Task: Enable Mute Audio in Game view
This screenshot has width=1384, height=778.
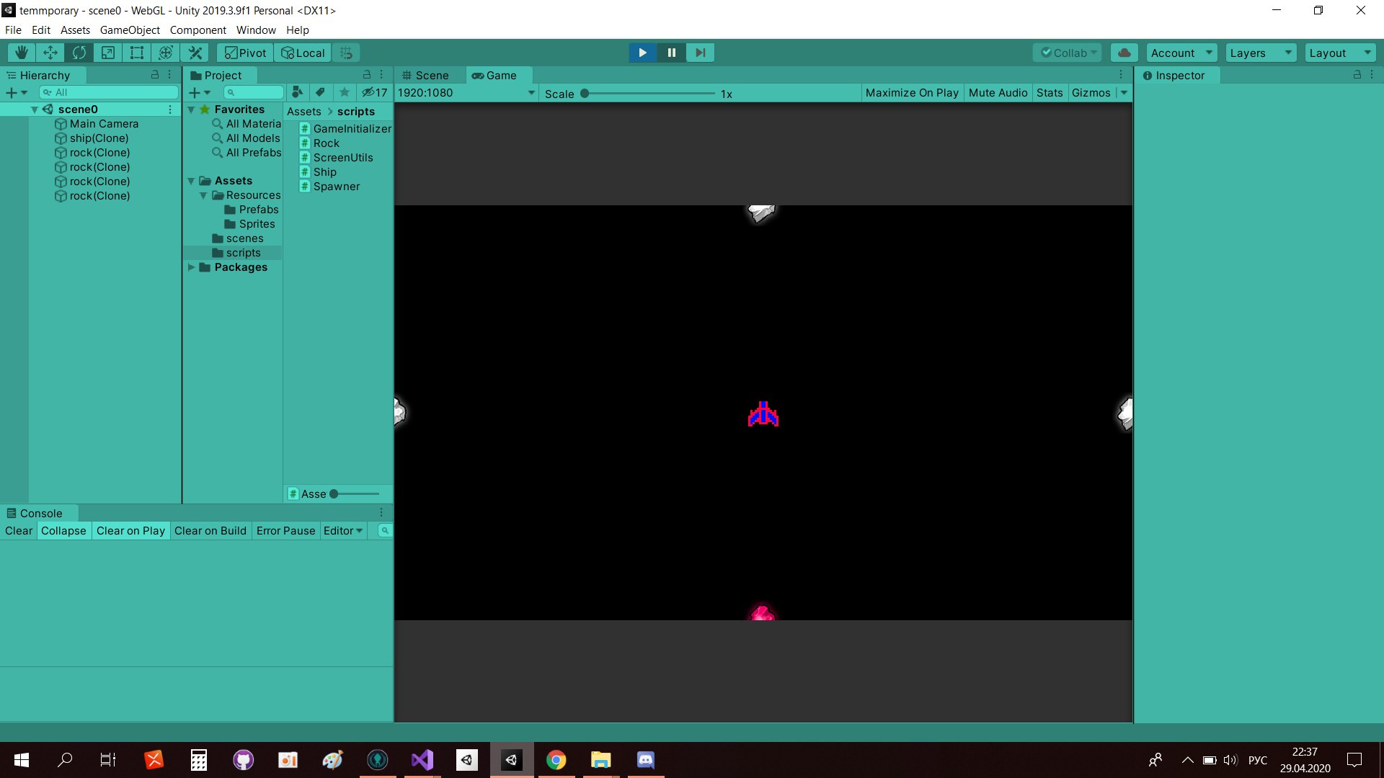Action: point(998,93)
